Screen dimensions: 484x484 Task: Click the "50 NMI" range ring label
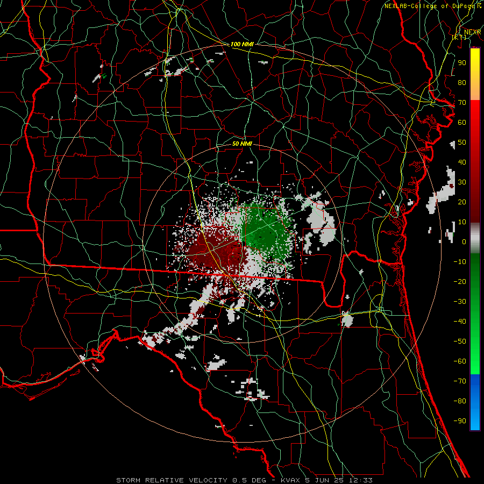(242, 144)
